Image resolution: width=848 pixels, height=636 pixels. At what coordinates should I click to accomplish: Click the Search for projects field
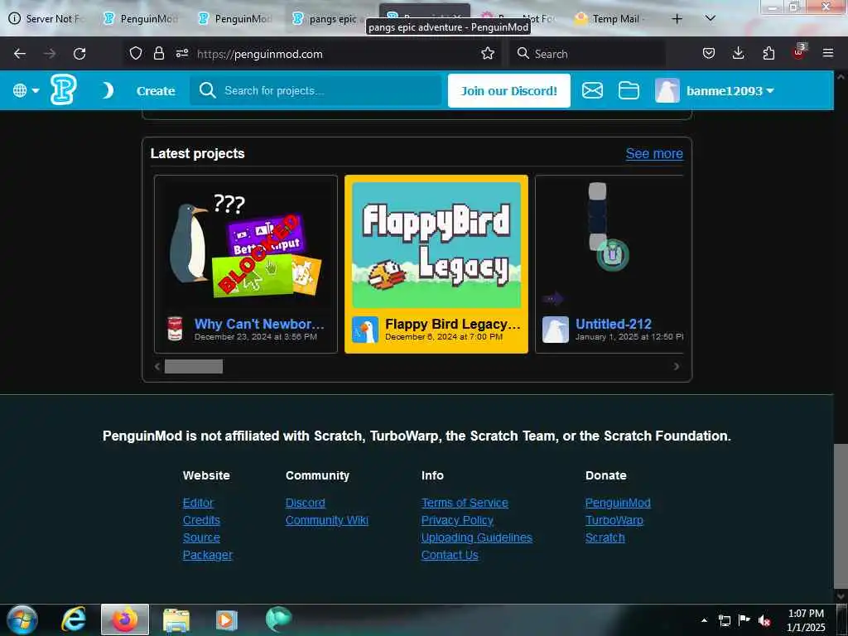coord(316,90)
